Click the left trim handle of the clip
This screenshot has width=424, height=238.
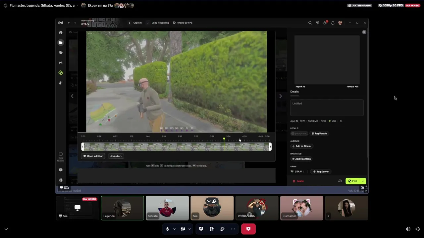[82, 146]
